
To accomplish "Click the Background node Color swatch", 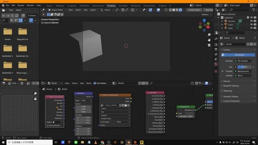I will coord(189,114).
